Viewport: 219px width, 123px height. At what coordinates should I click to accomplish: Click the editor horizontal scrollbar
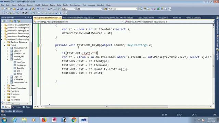tap(107, 107)
